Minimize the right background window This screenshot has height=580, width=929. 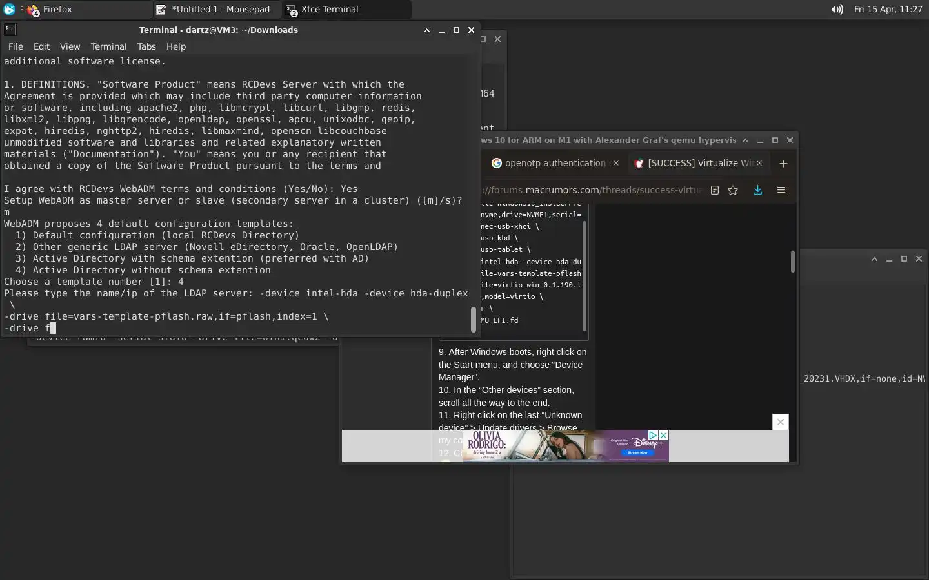pyautogui.click(x=889, y=259)
